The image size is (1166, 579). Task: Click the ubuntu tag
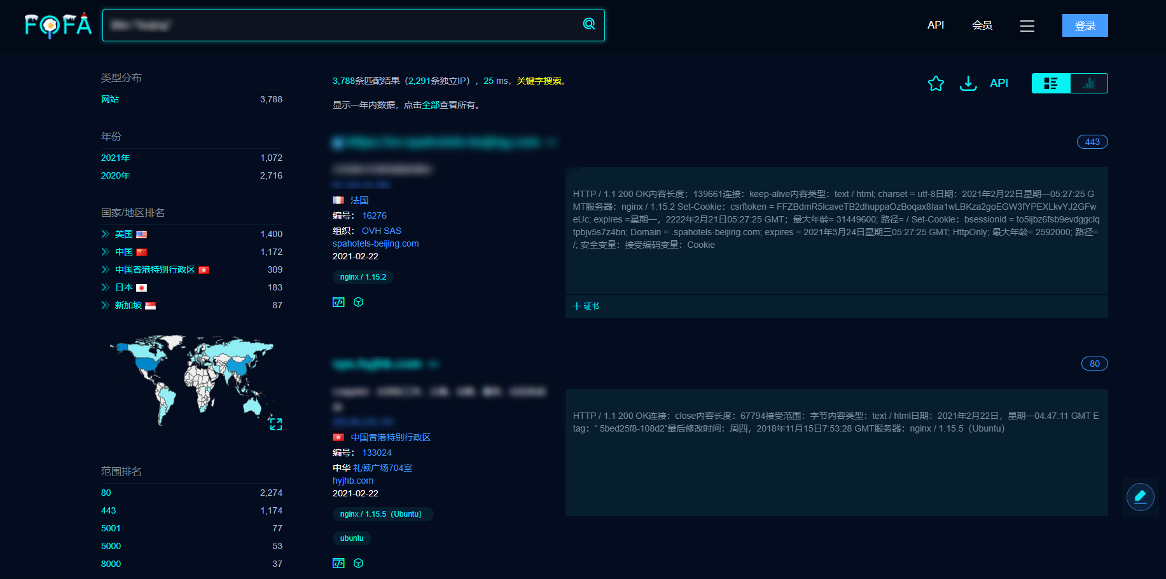click(352, 538)
